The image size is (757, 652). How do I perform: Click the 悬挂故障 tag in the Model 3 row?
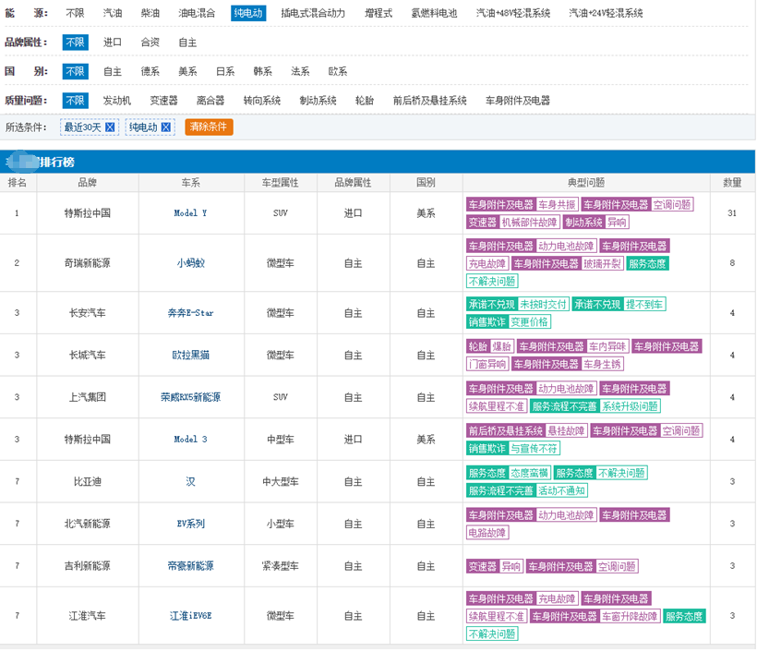(566, 430)
